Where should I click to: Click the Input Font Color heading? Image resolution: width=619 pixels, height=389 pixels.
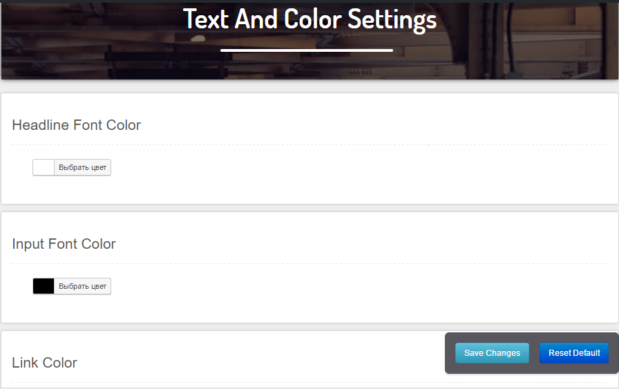tap(64, 244)
